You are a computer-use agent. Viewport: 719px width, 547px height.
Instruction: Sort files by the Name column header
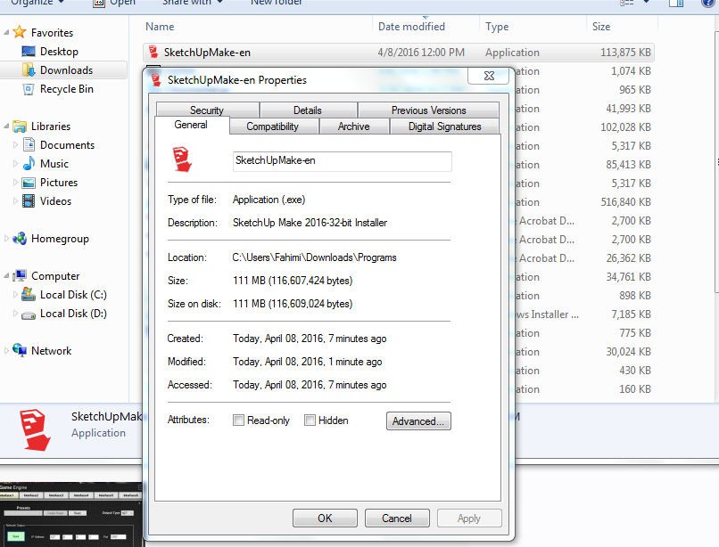[259, 27]
